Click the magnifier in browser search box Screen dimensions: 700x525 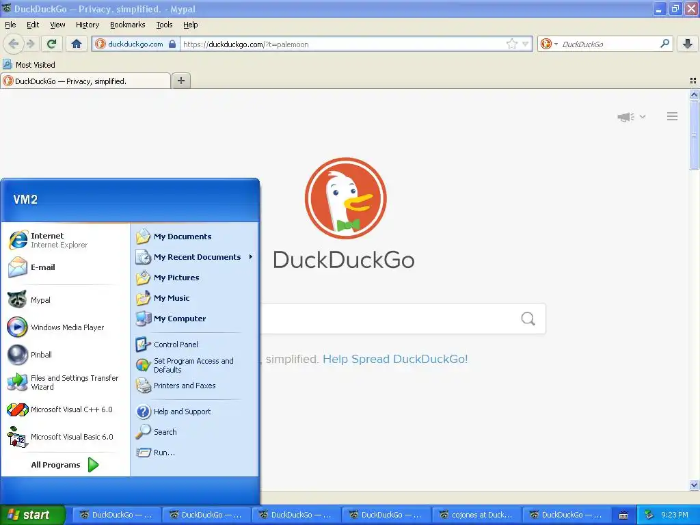click(664, 44)
